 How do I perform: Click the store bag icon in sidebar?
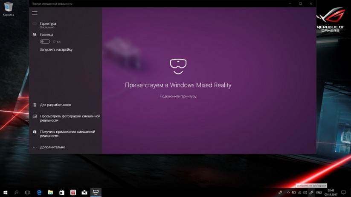tap(35, 132)
